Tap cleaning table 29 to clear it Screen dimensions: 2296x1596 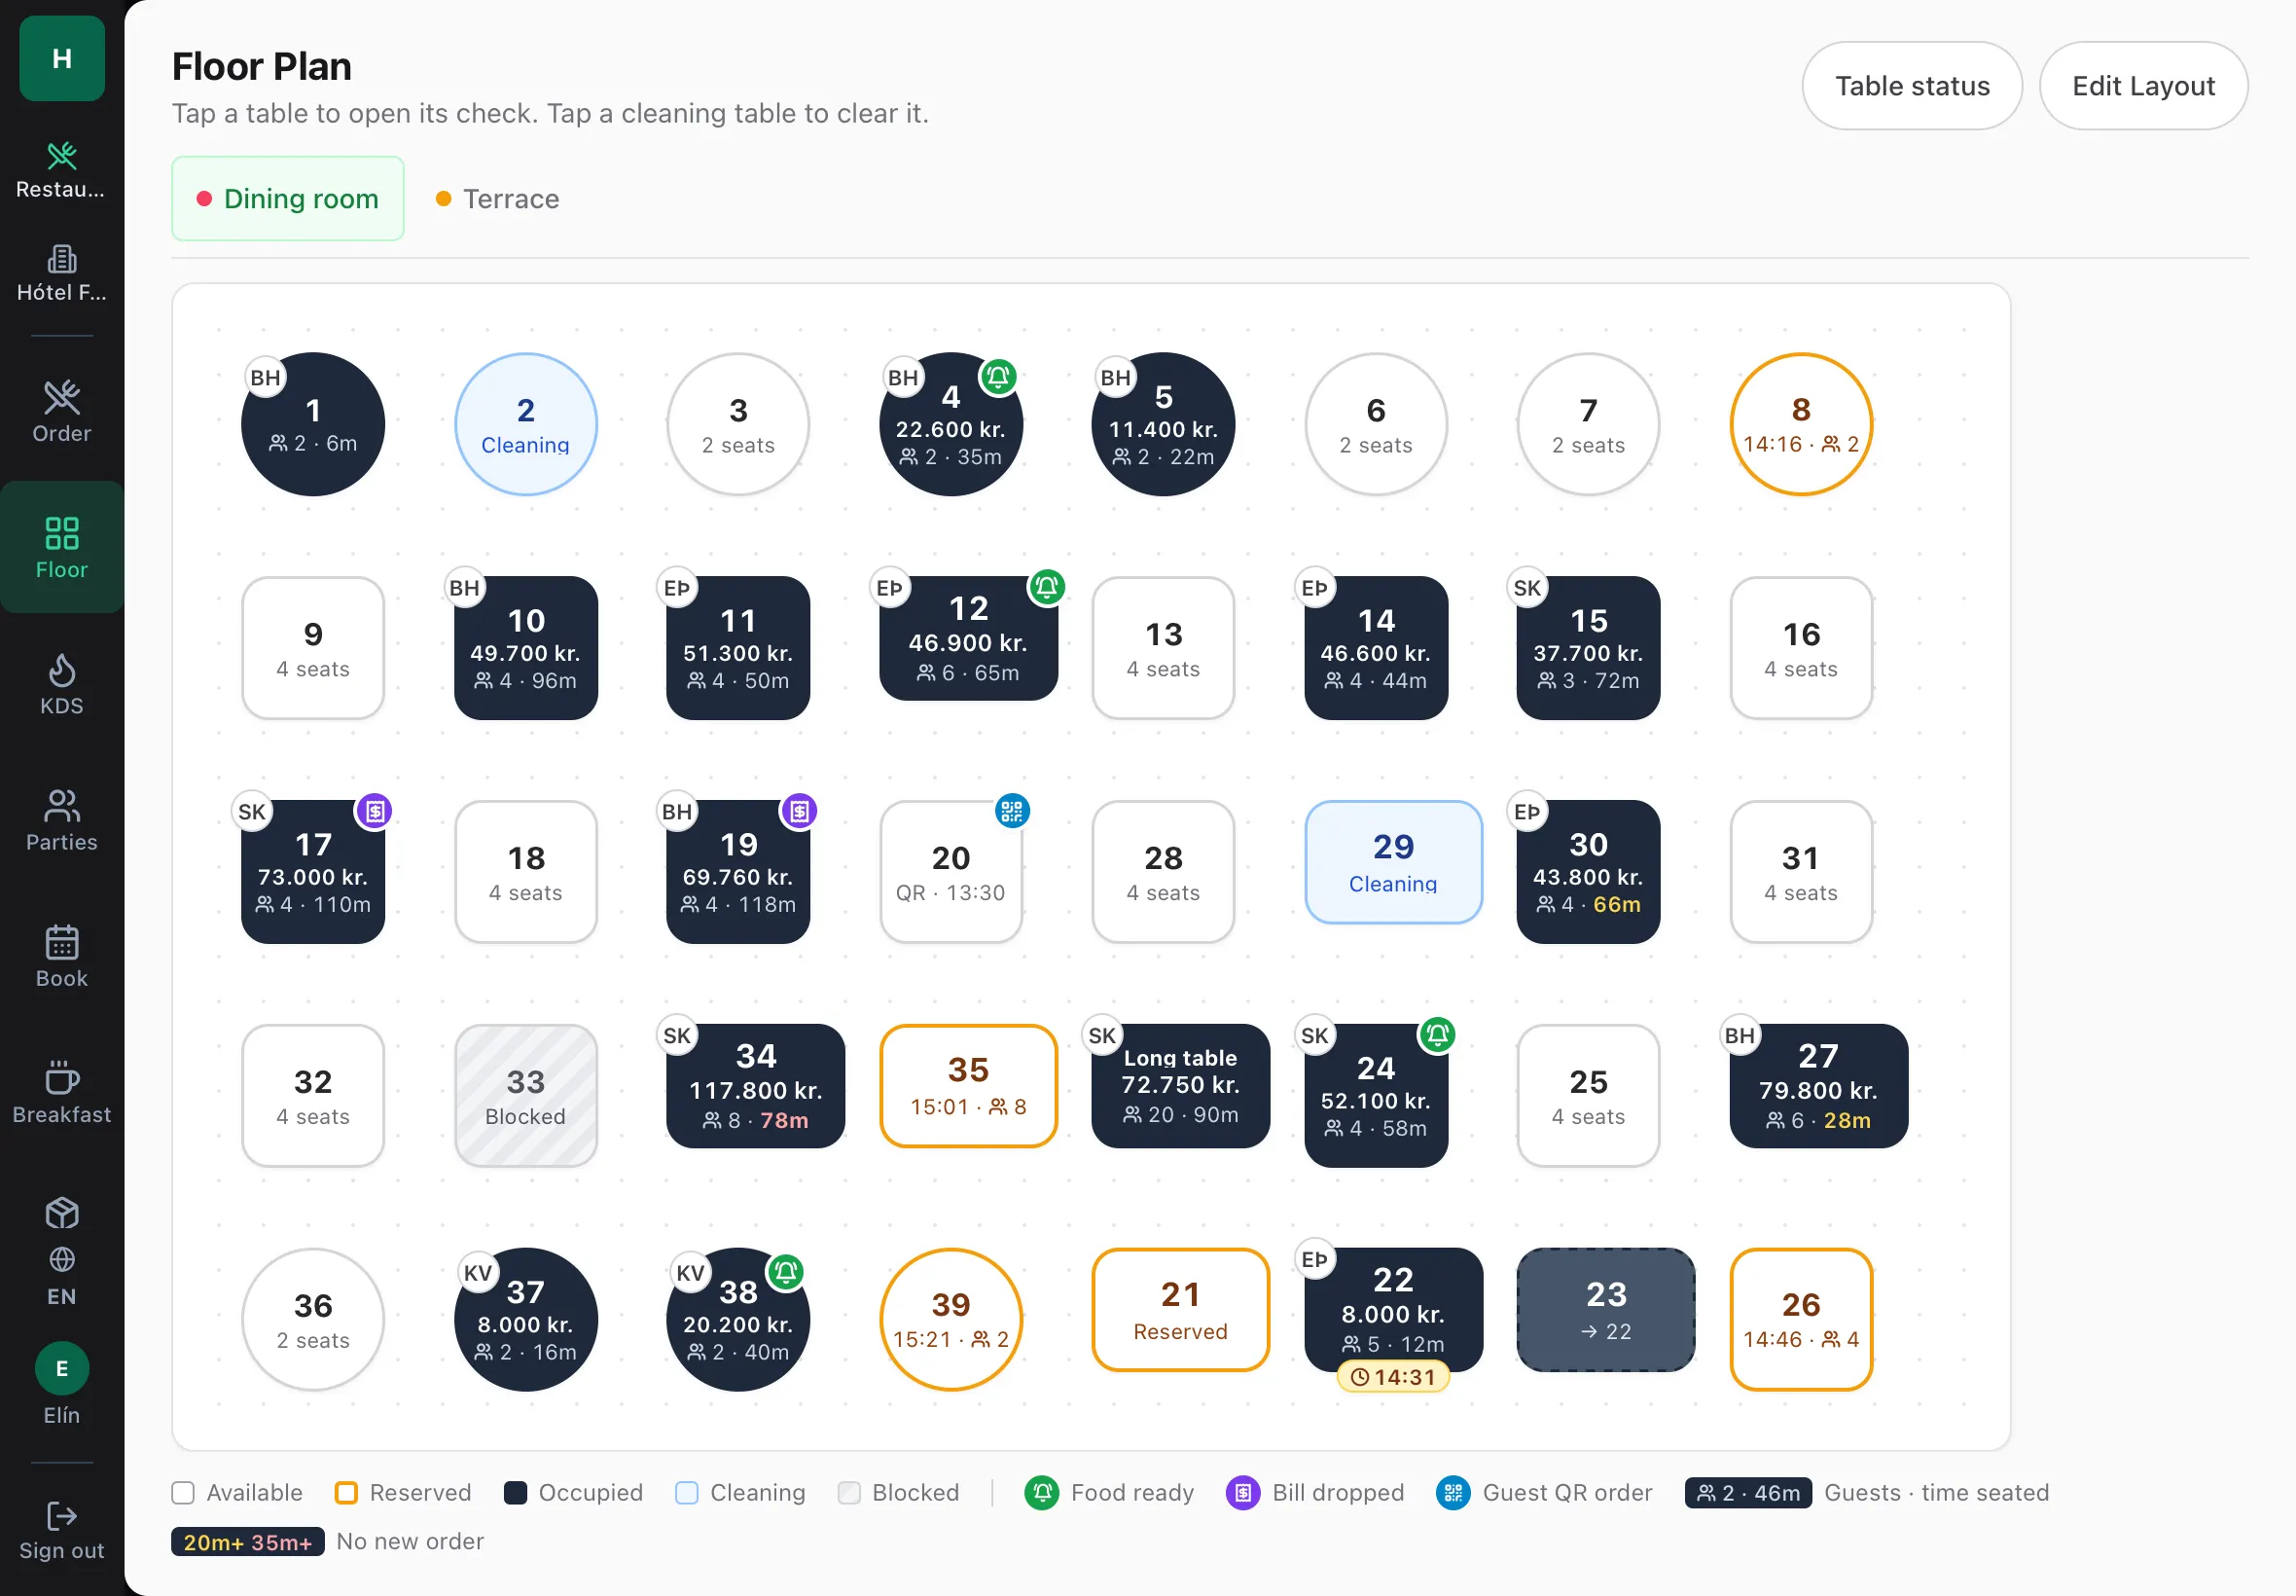point(1392,862)
